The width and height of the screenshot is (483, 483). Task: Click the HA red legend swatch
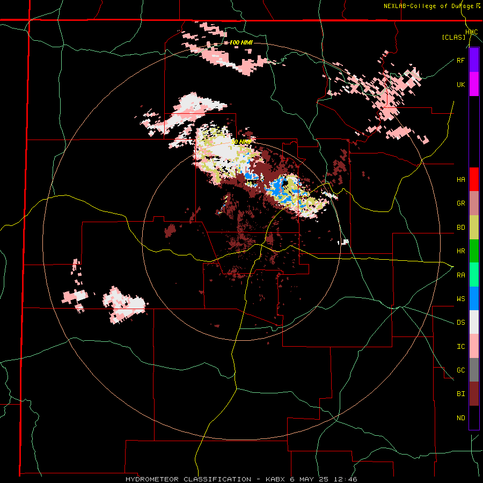click(x=474, y=179)
